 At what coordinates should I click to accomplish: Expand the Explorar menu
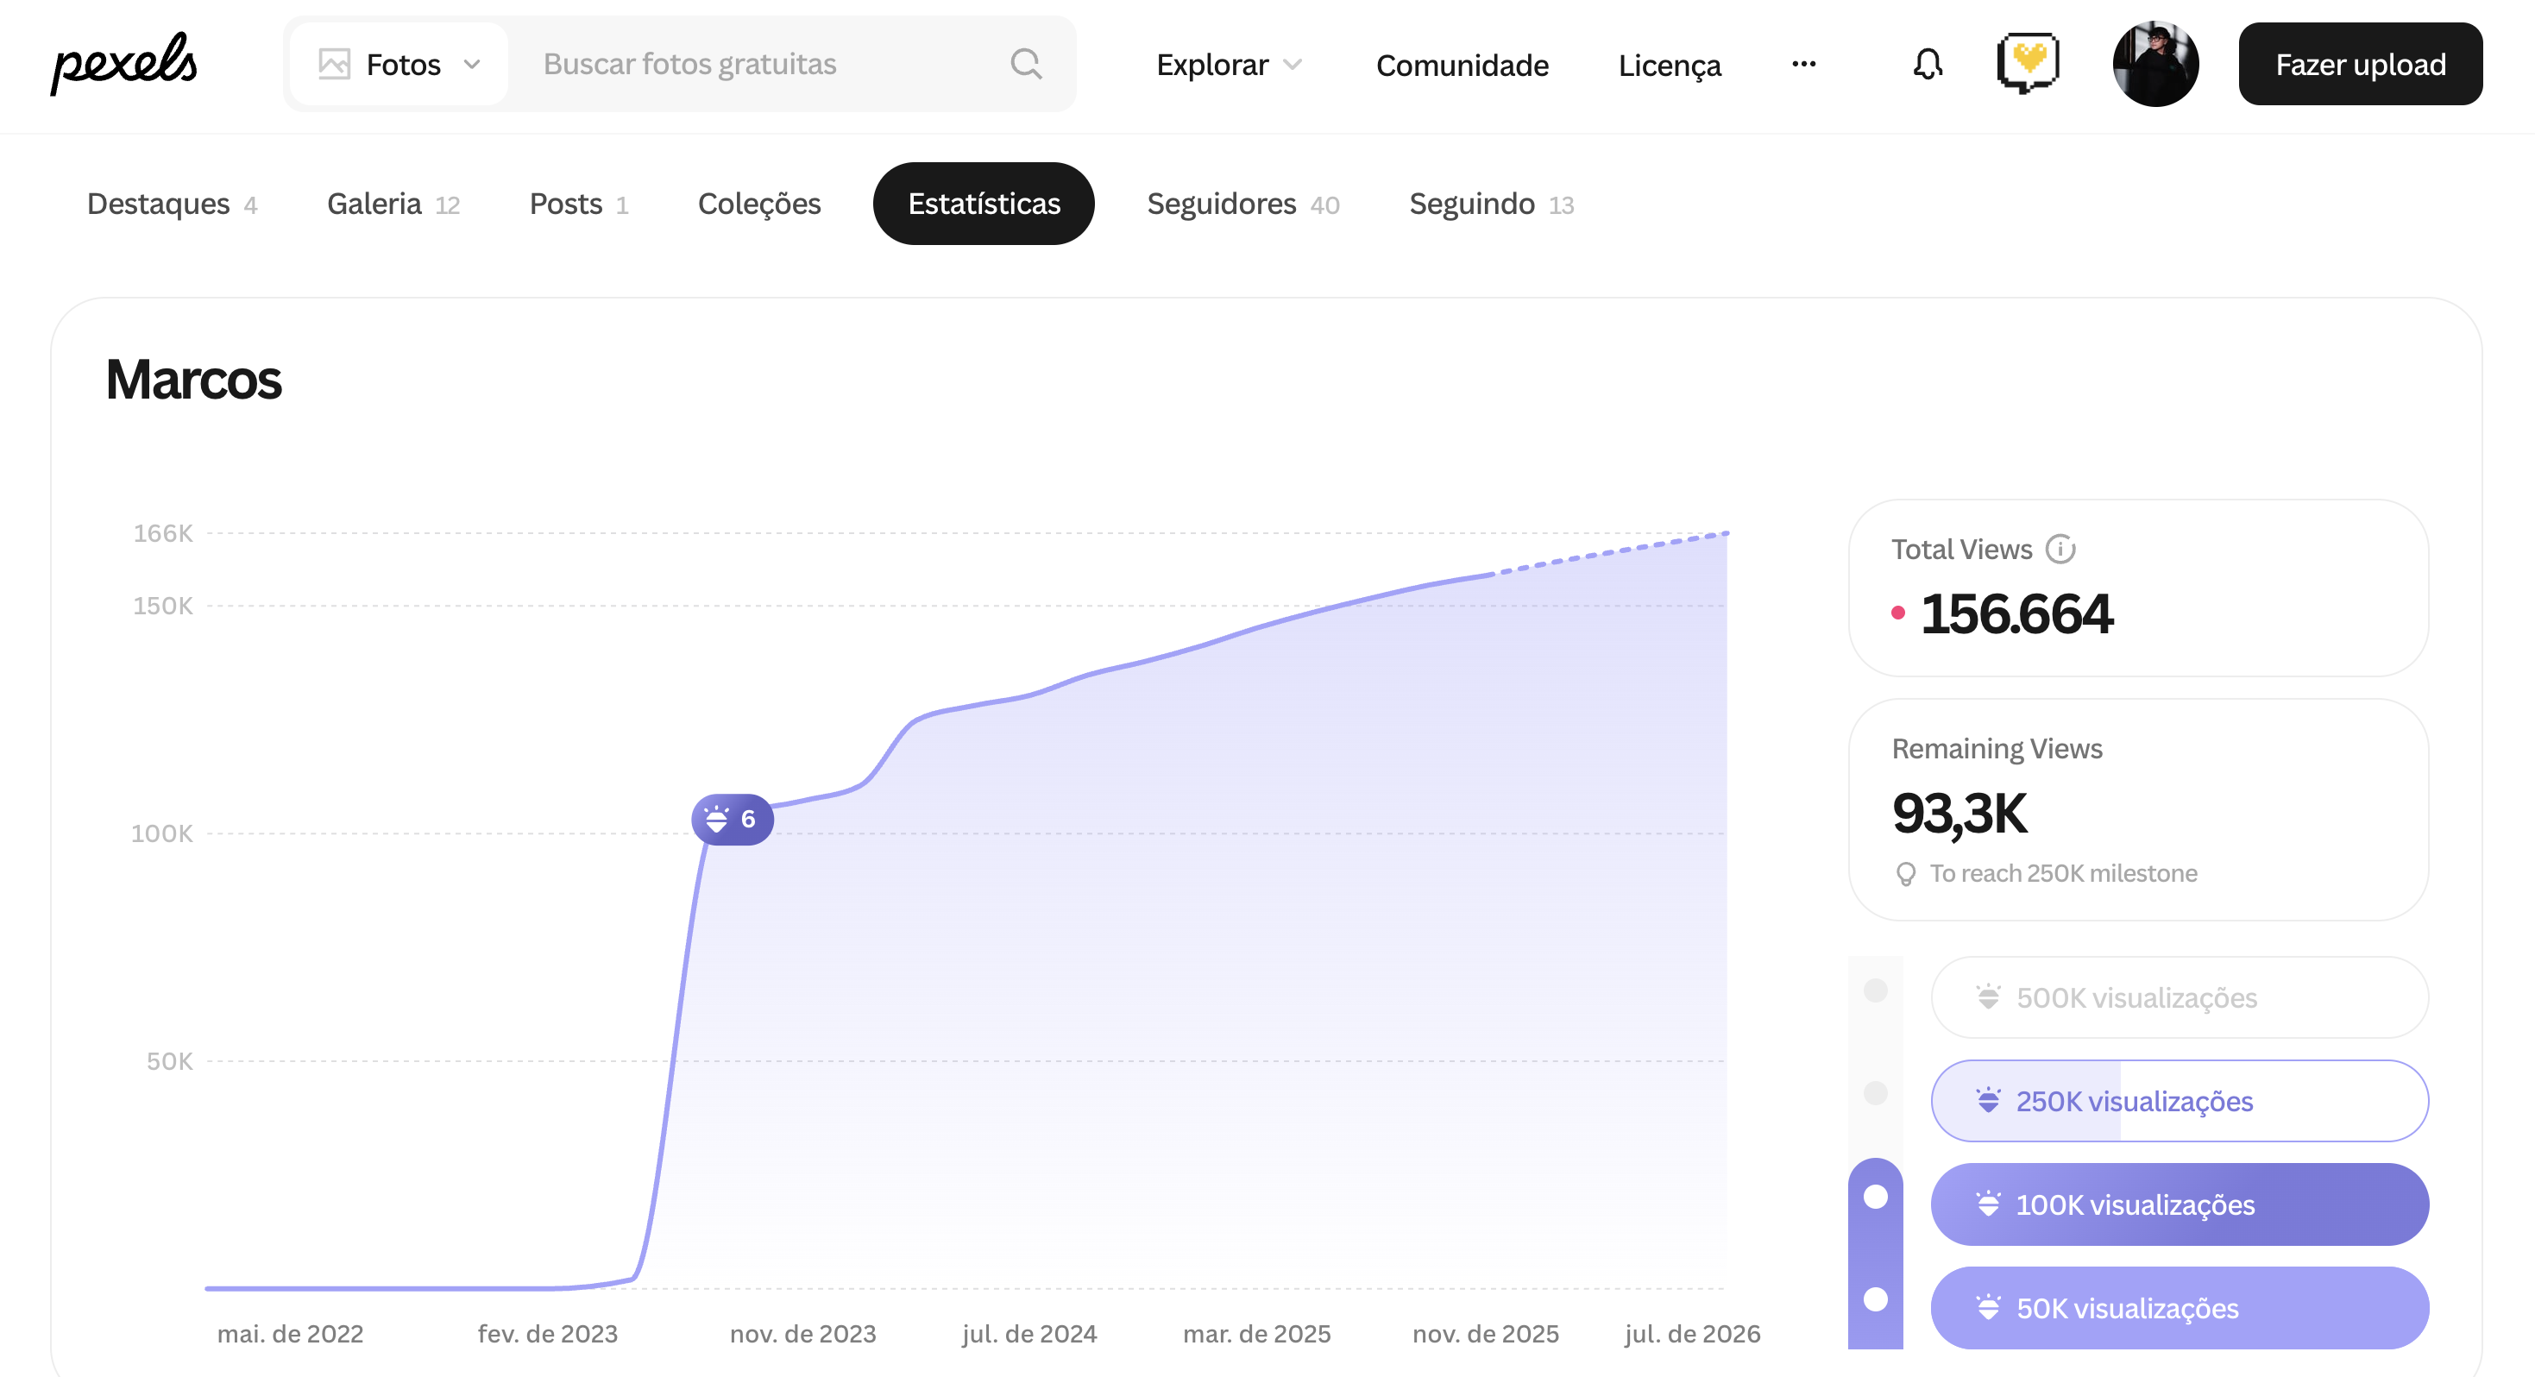pyautogui.click(x=1228, y=64)
